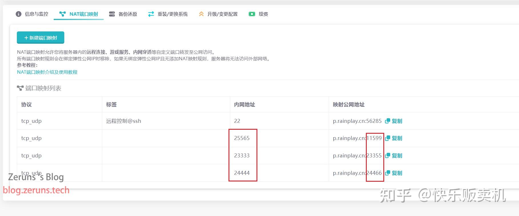Image resolution: width=519 pixels, height=216 pixels.
Task: Open the 备份还原 tab
Action: coord(123,14)
